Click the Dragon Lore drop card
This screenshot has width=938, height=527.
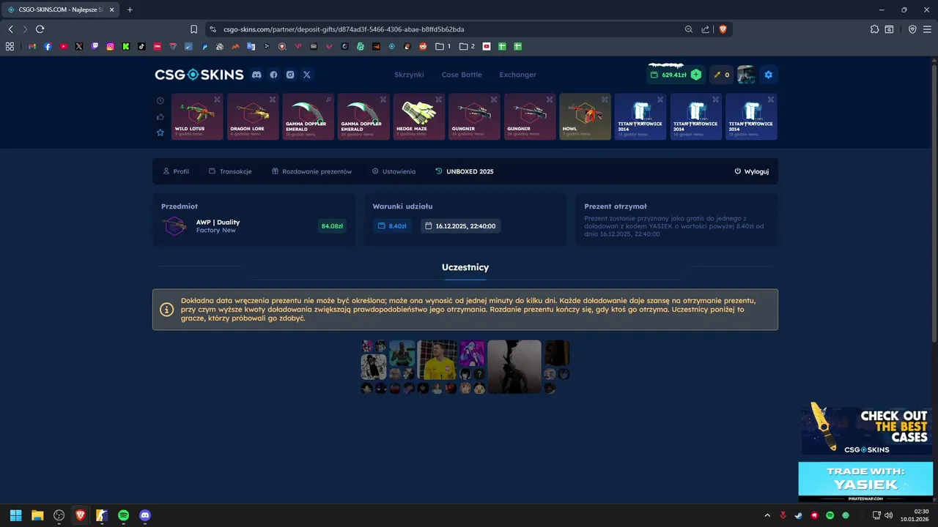coord(253,116)
